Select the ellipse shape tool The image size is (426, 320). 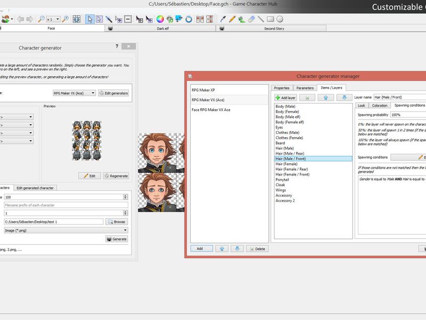coord(280,19)
